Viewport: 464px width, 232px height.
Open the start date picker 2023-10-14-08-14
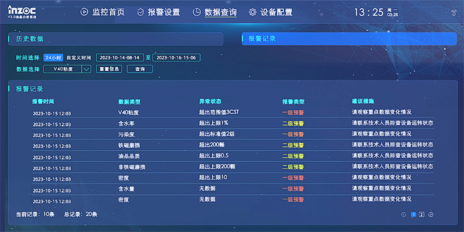[x=120, y=57]
